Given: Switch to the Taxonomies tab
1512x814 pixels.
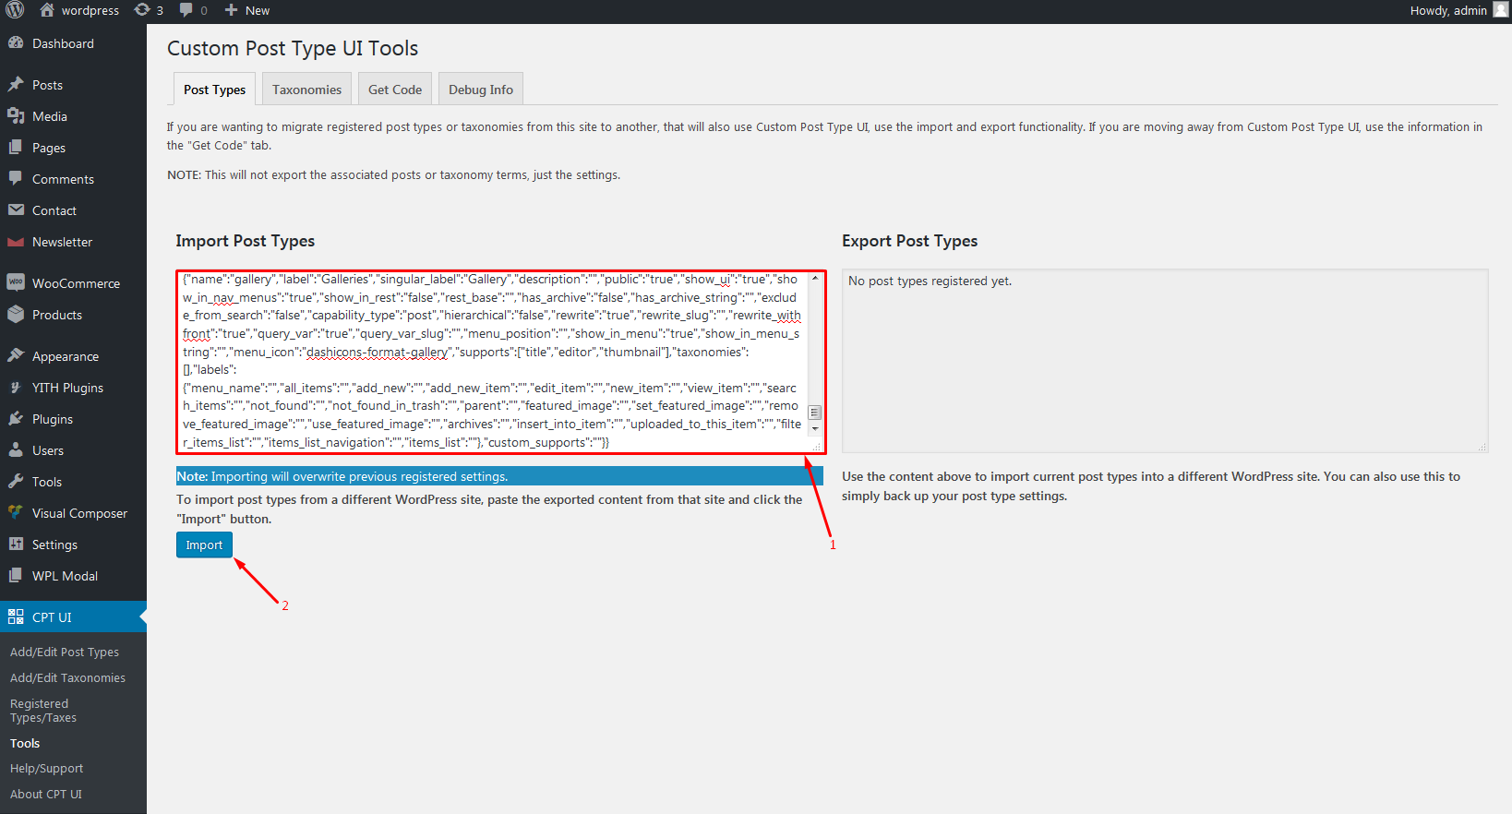Looking at the screenshot, I should [306, 90].
